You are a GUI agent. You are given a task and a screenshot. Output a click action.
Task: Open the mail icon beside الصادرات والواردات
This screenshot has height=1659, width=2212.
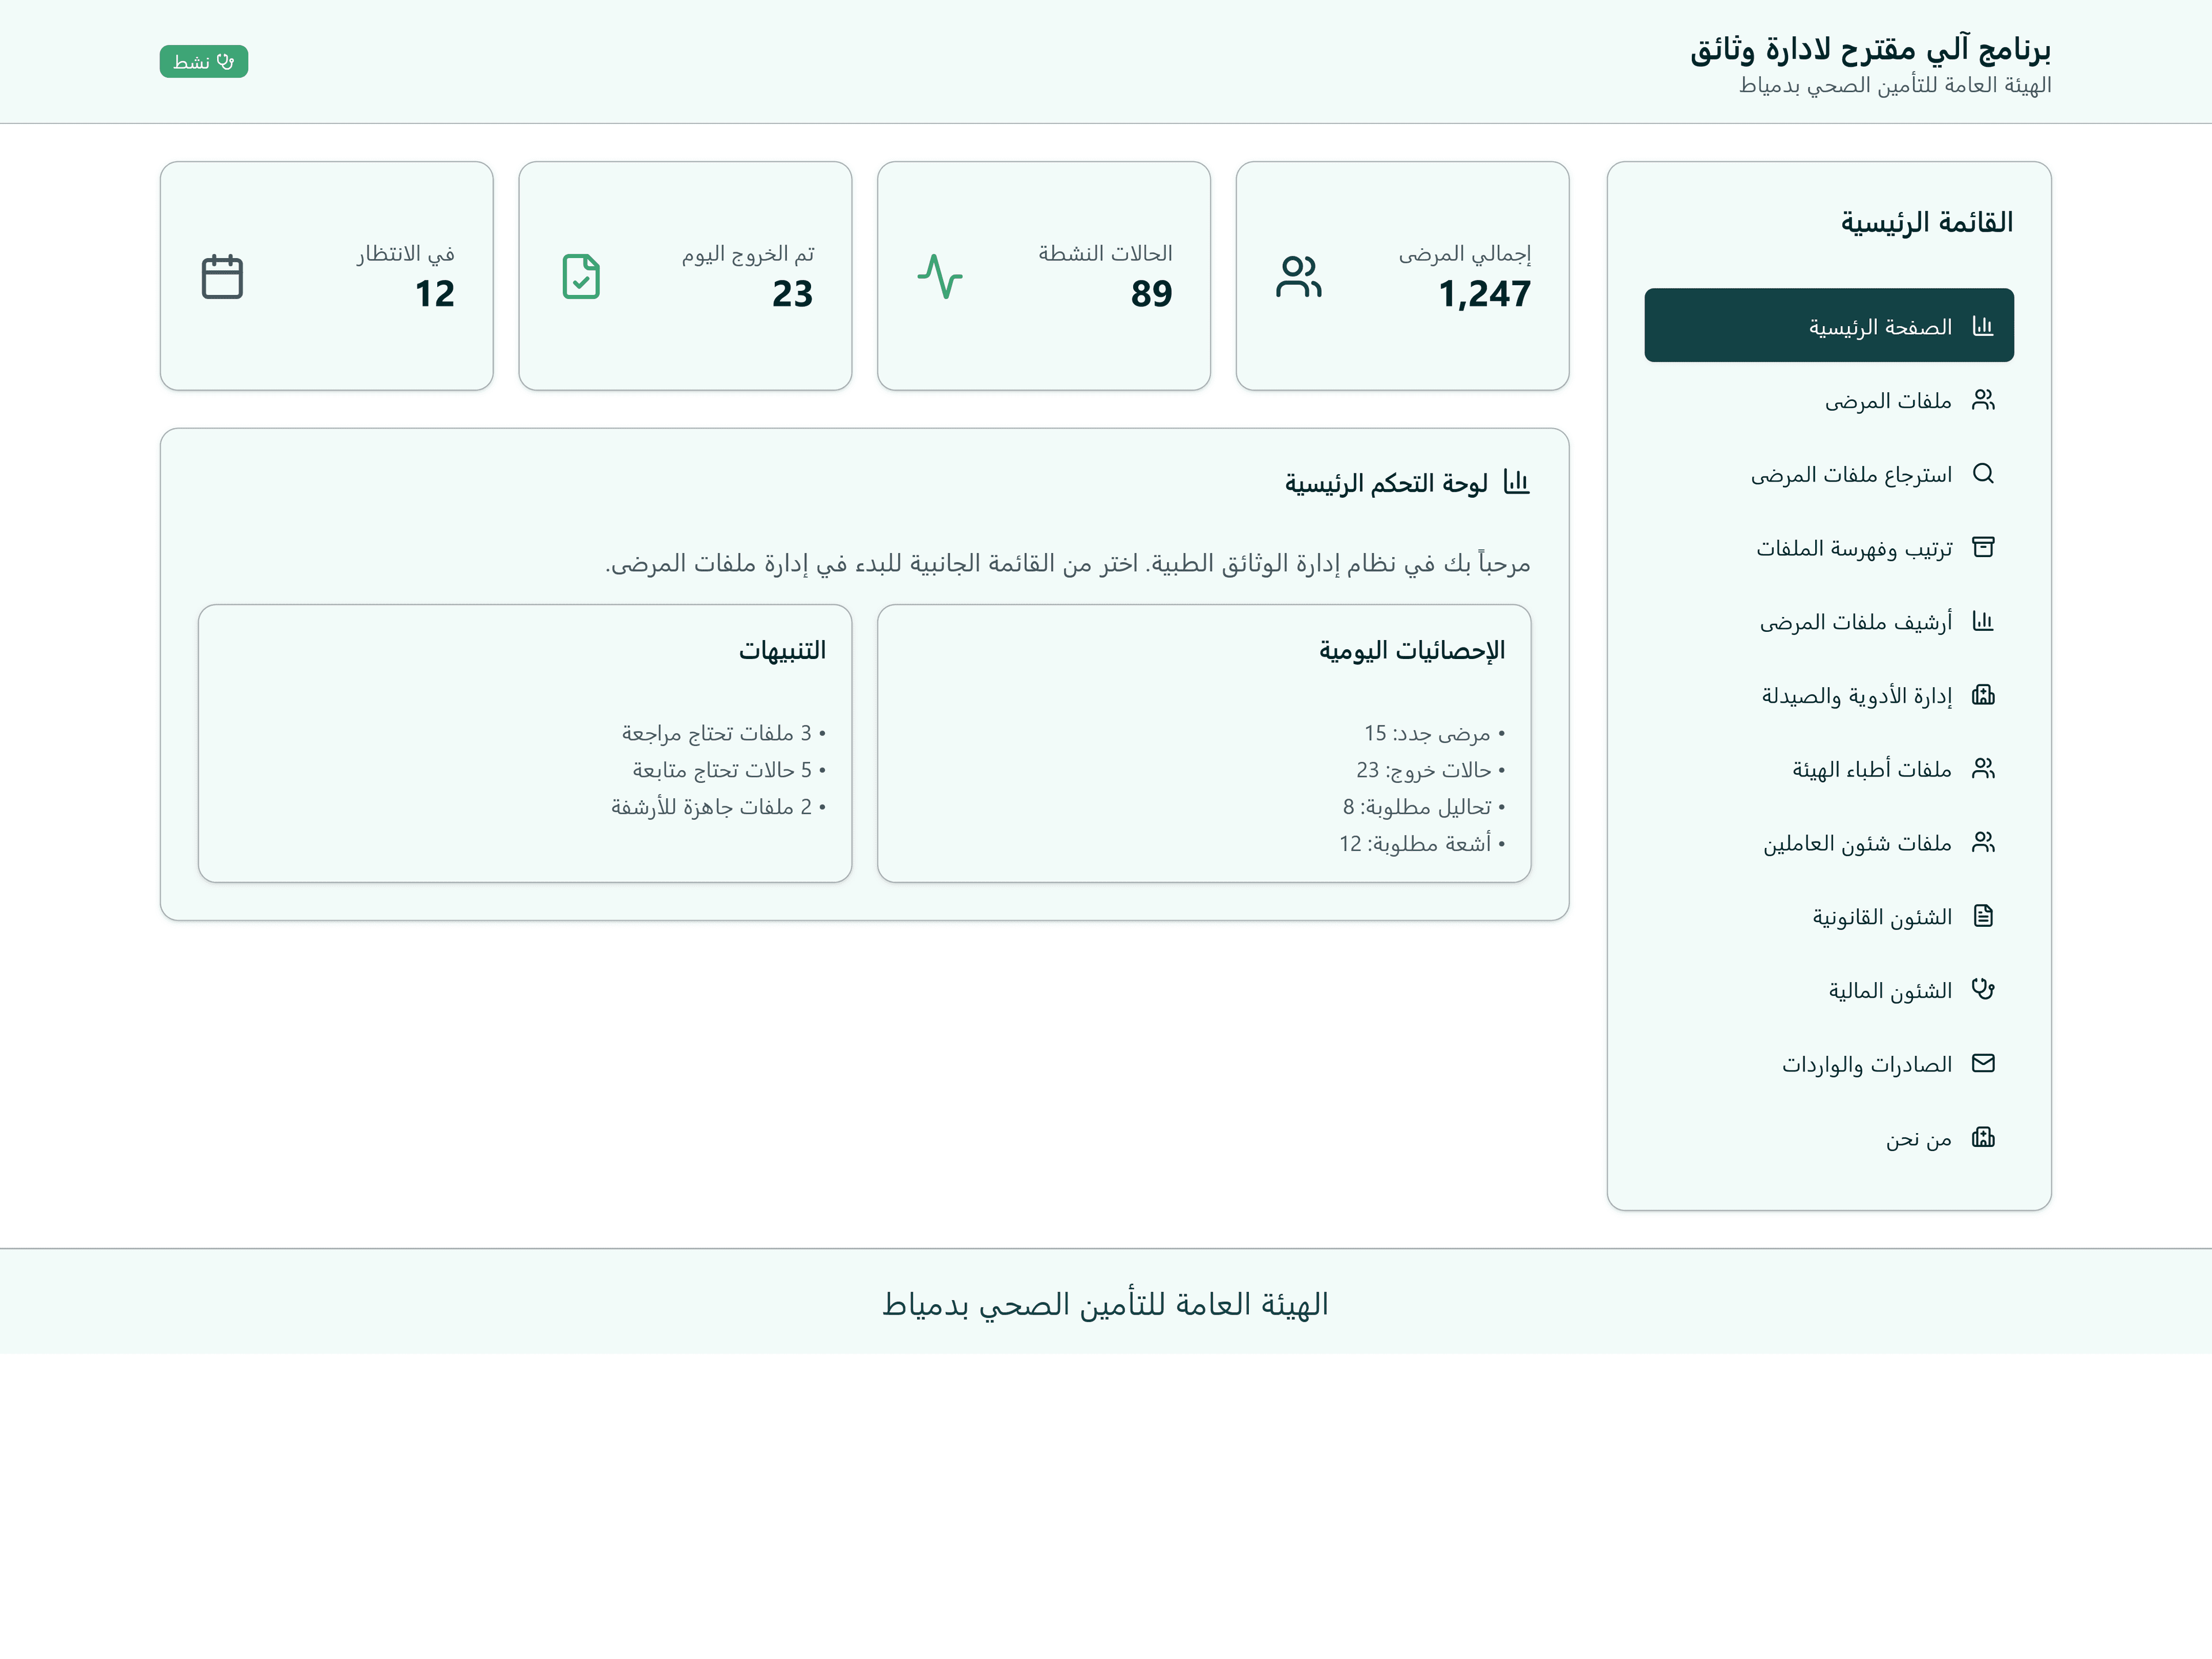(1984, 1063)
